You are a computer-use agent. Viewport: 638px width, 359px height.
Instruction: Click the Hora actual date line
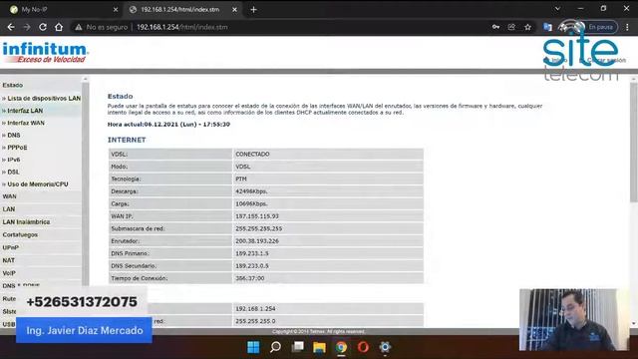168,124
